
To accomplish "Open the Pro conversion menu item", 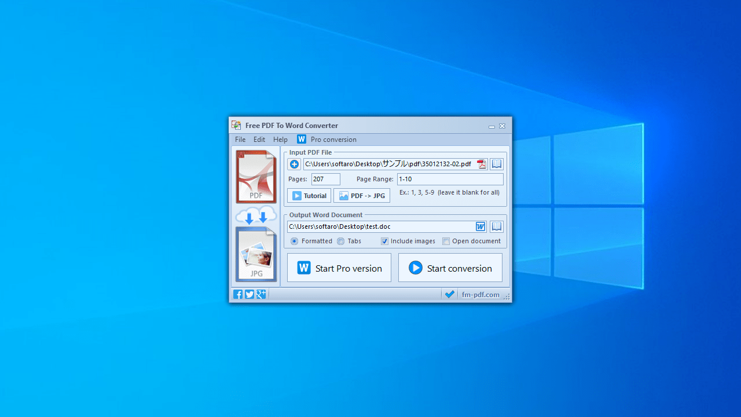I will pyautogui.click(x=333, y=140).
